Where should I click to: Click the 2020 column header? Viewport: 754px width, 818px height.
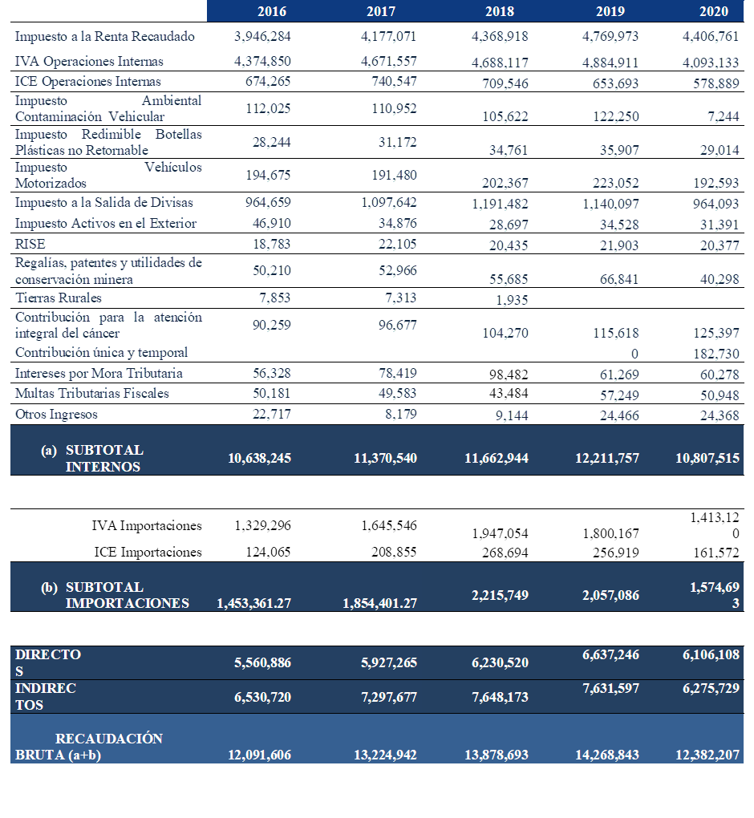point(713,11)
